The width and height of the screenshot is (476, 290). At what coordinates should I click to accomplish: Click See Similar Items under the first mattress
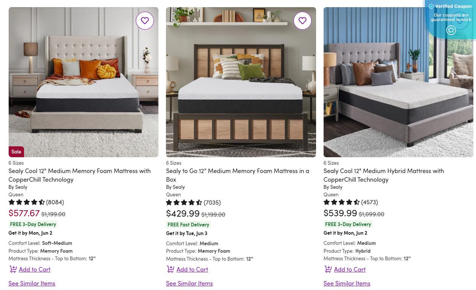coord(32,283)
